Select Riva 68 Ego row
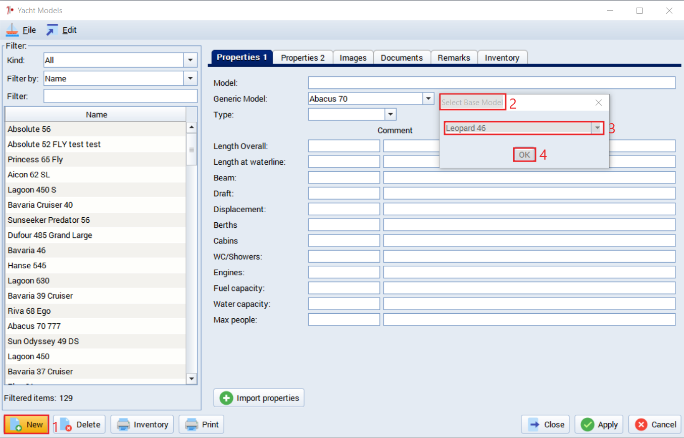 tap(95, 311)
